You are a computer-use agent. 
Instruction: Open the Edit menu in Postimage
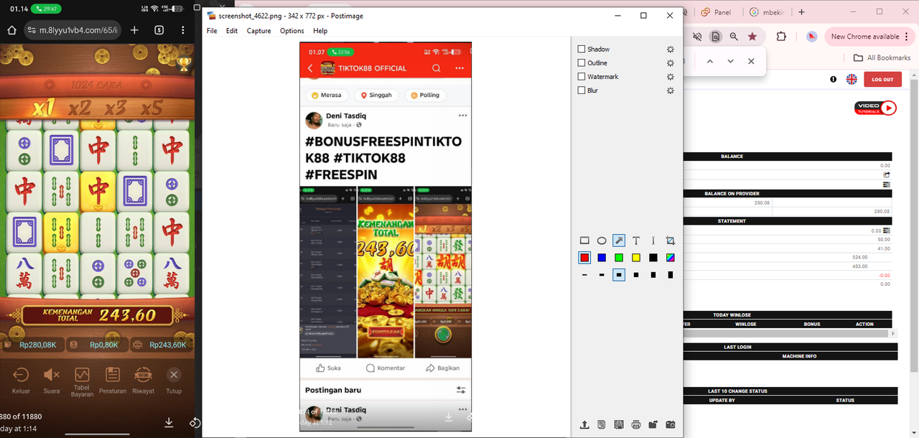232,31
